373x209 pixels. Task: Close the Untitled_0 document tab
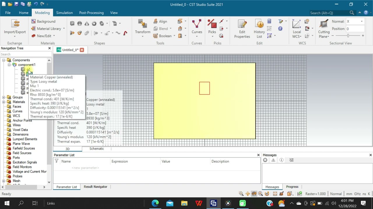pyautogui.click(x=82, y=50)
